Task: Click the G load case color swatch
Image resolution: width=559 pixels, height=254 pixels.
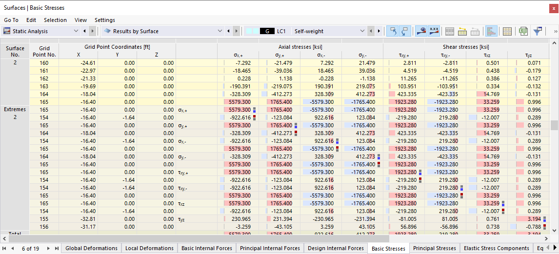Action: [267, 31]
